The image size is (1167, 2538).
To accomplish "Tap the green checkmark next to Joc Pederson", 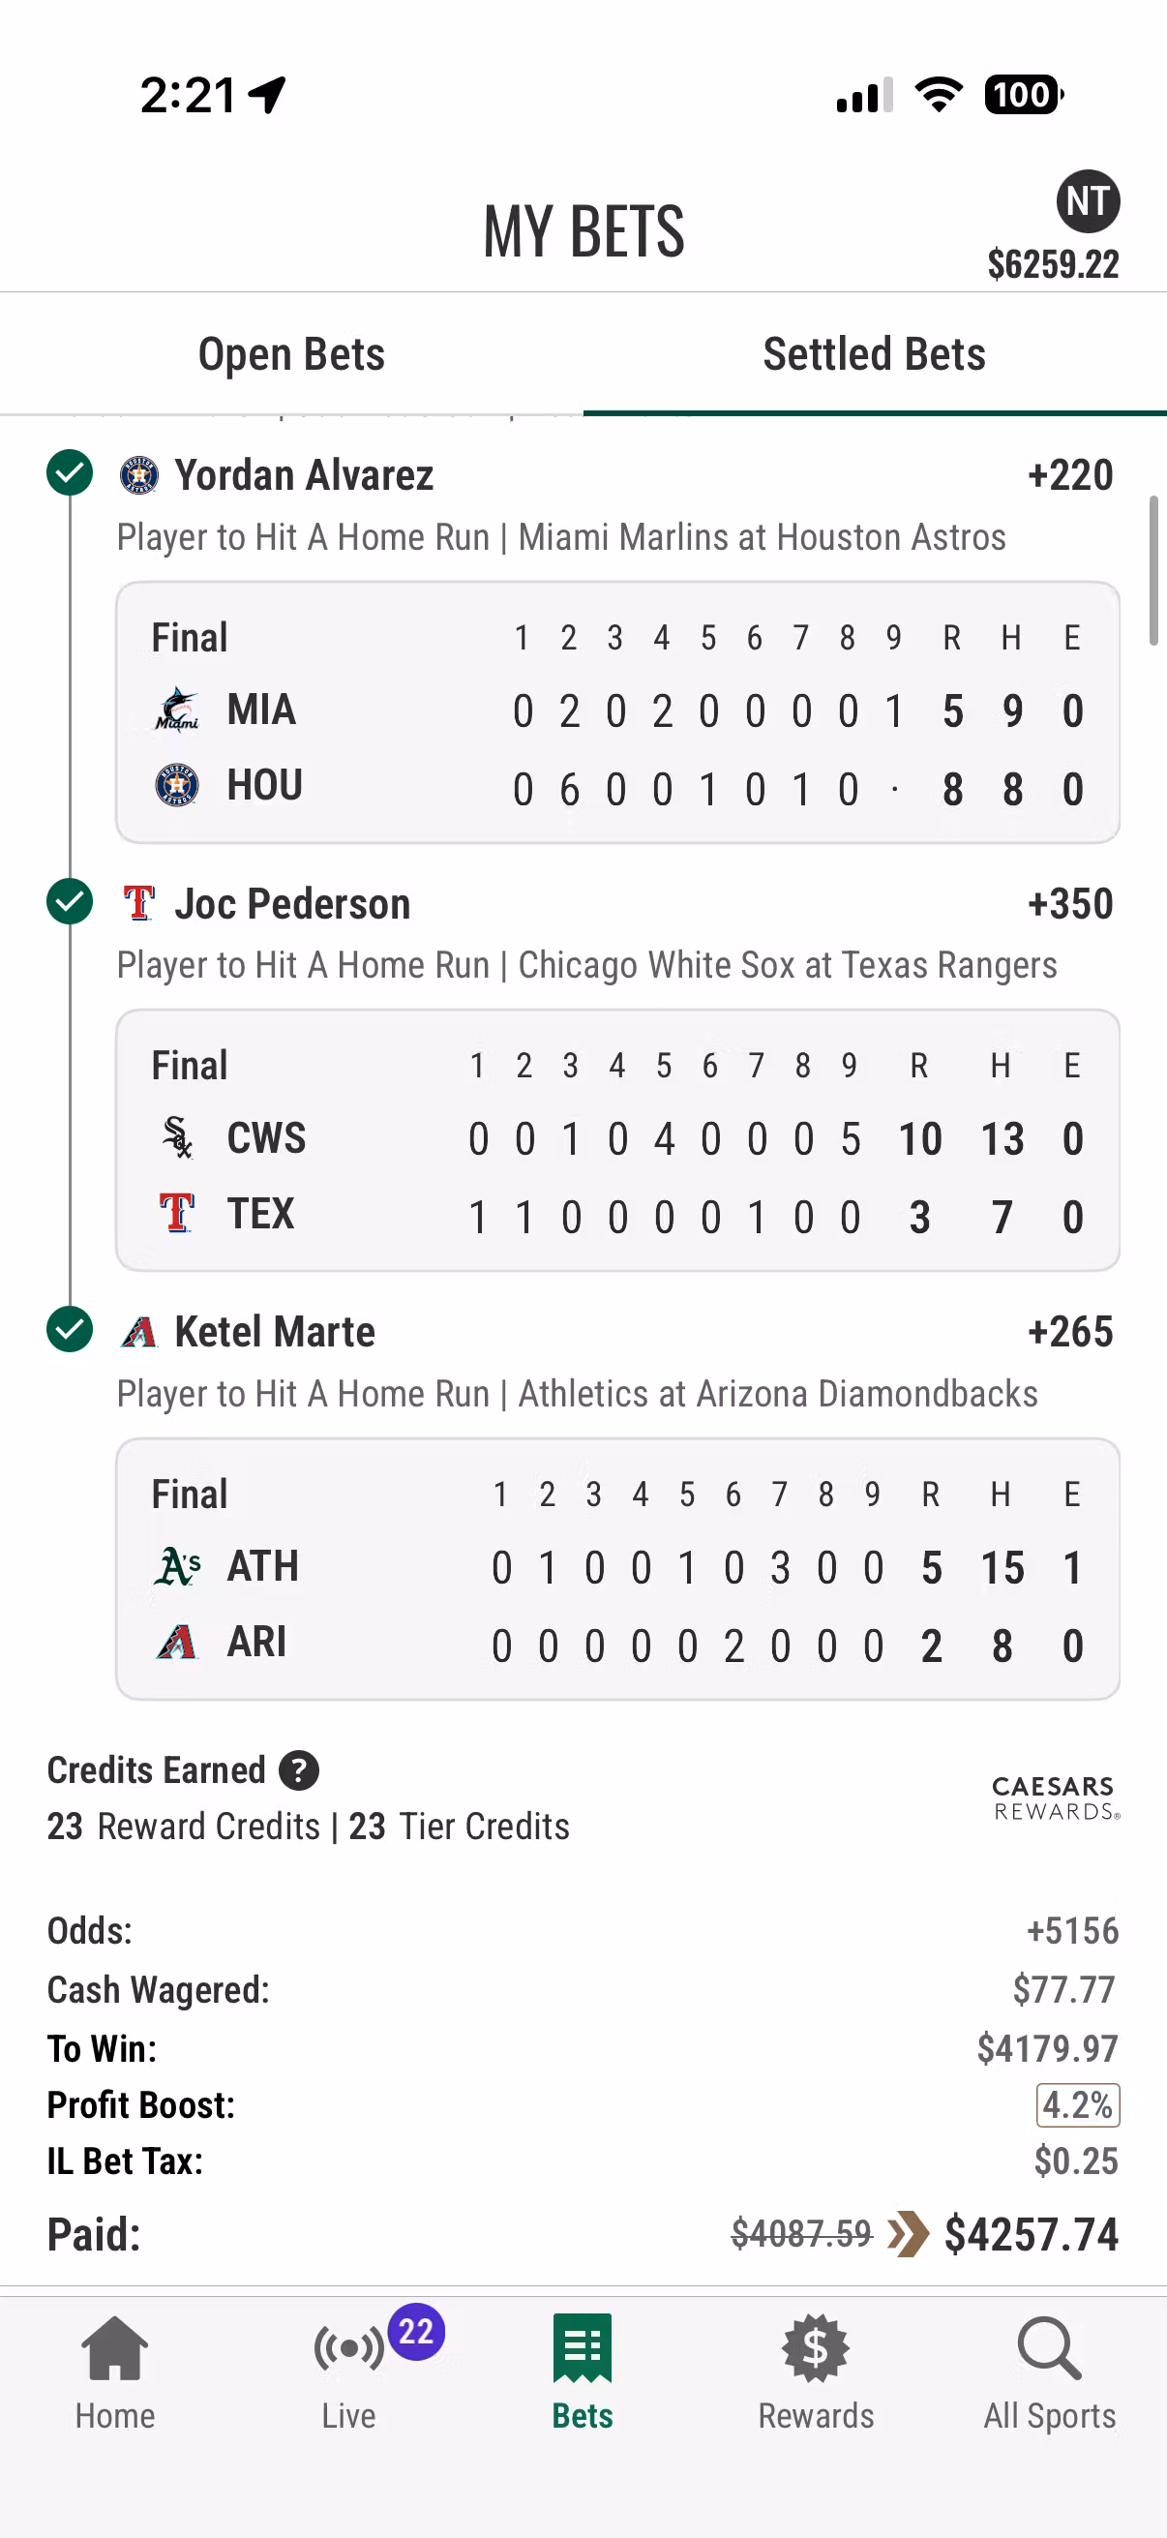I will coord(70,901).
